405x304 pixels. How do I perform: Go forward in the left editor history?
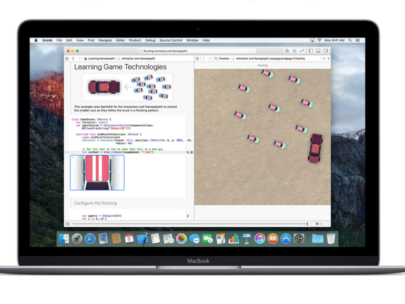(79, 58)
